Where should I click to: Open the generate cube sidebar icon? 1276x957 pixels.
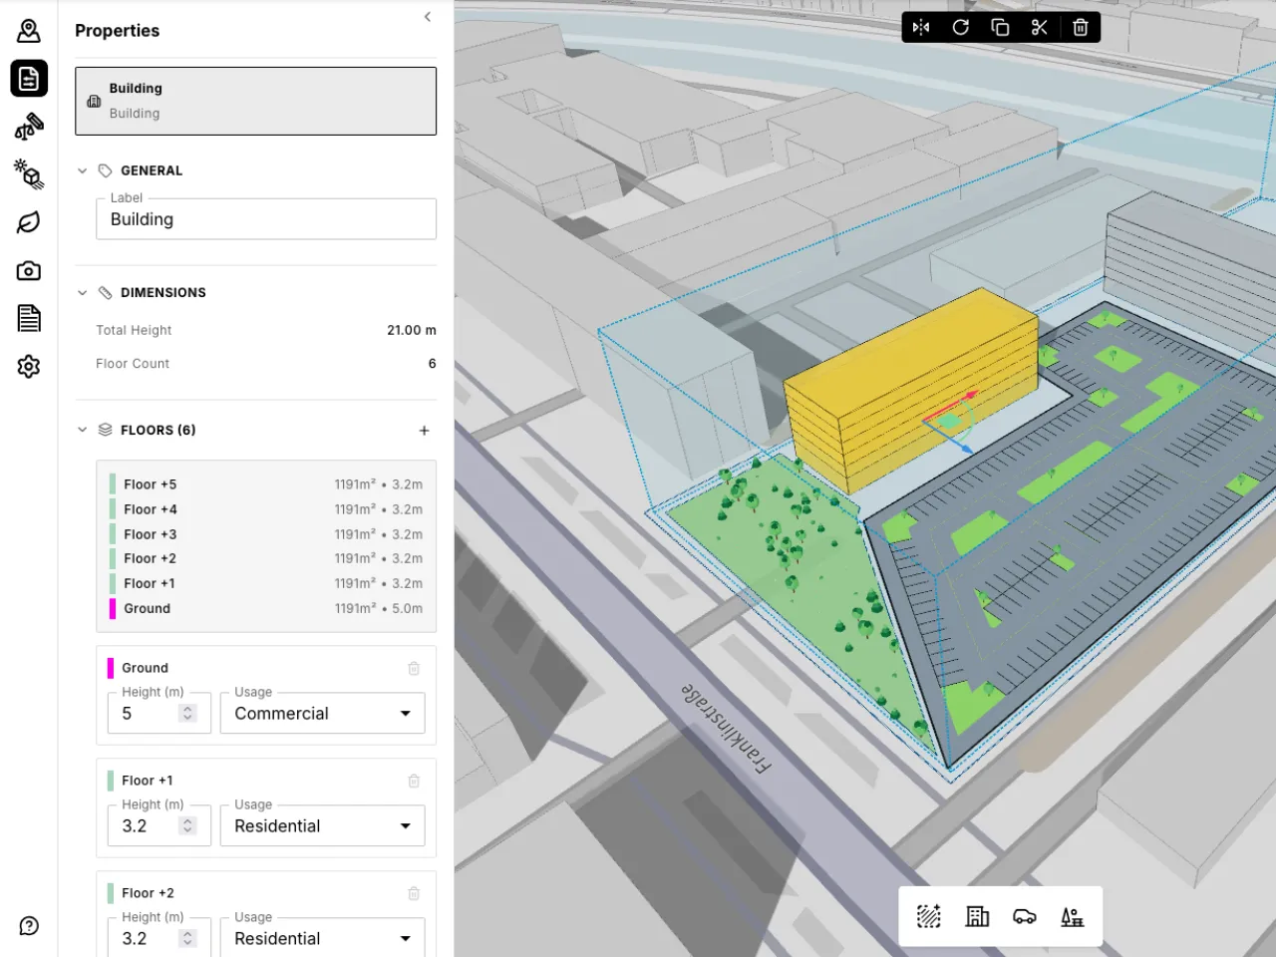(x=29, y=174)
